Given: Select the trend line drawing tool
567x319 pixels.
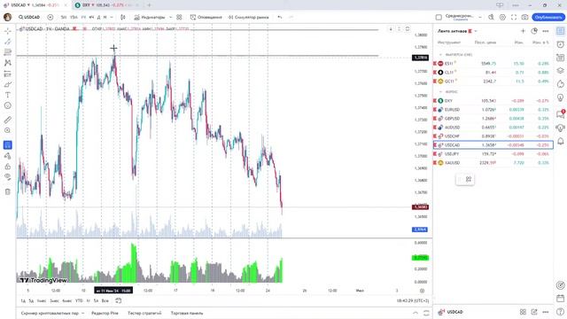Looking at the screenshot, I should pos(8,42).
